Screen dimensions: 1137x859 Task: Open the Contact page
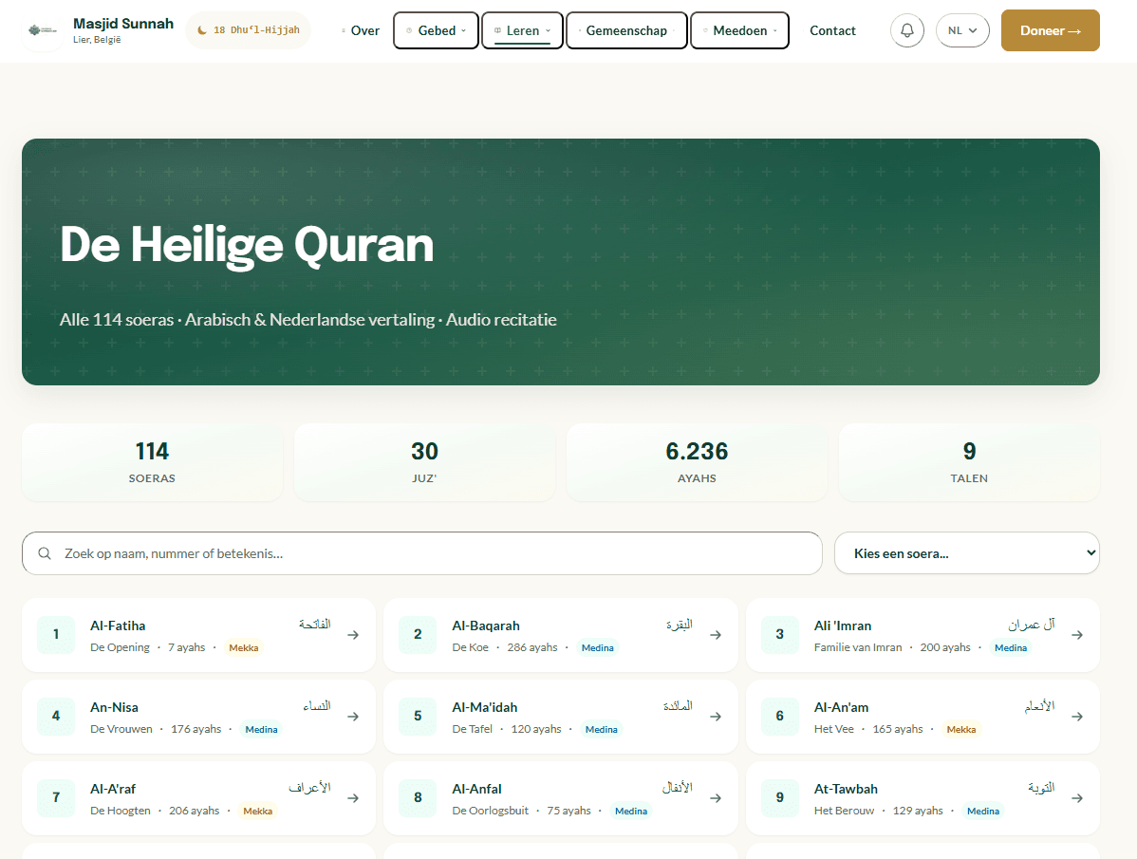(832, 30)
